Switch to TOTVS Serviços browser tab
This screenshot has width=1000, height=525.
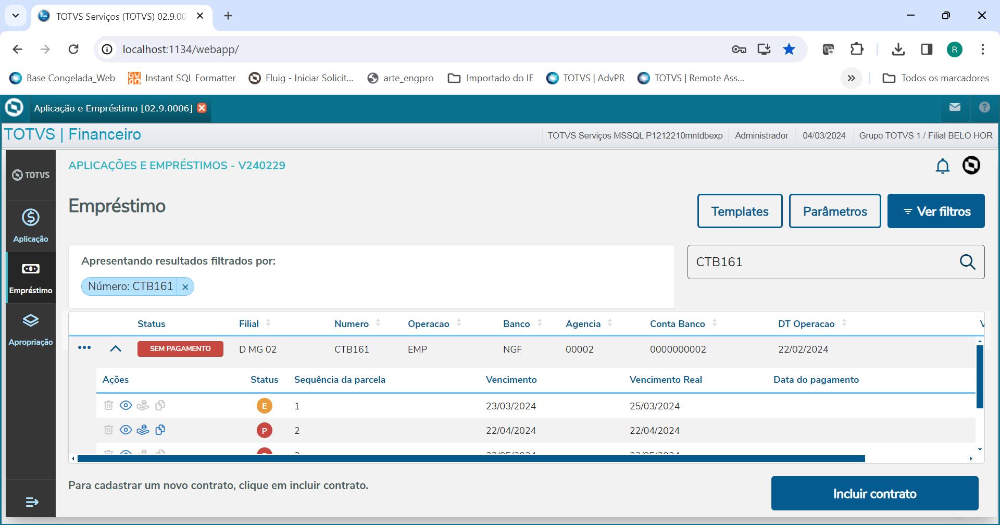tap(120, 16)
